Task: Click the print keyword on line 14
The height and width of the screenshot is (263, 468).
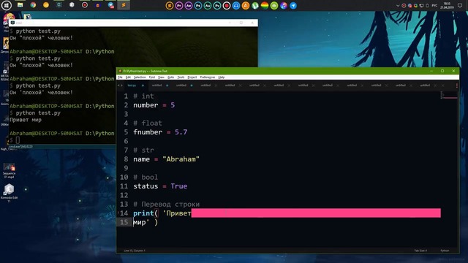Action: (x=143, y=213)
